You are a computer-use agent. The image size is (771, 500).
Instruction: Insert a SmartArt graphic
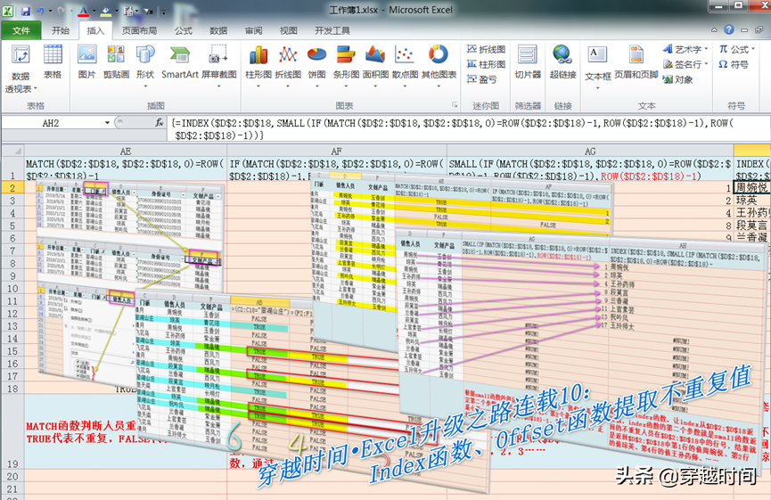pyautogui.click(x=179, y=61)
